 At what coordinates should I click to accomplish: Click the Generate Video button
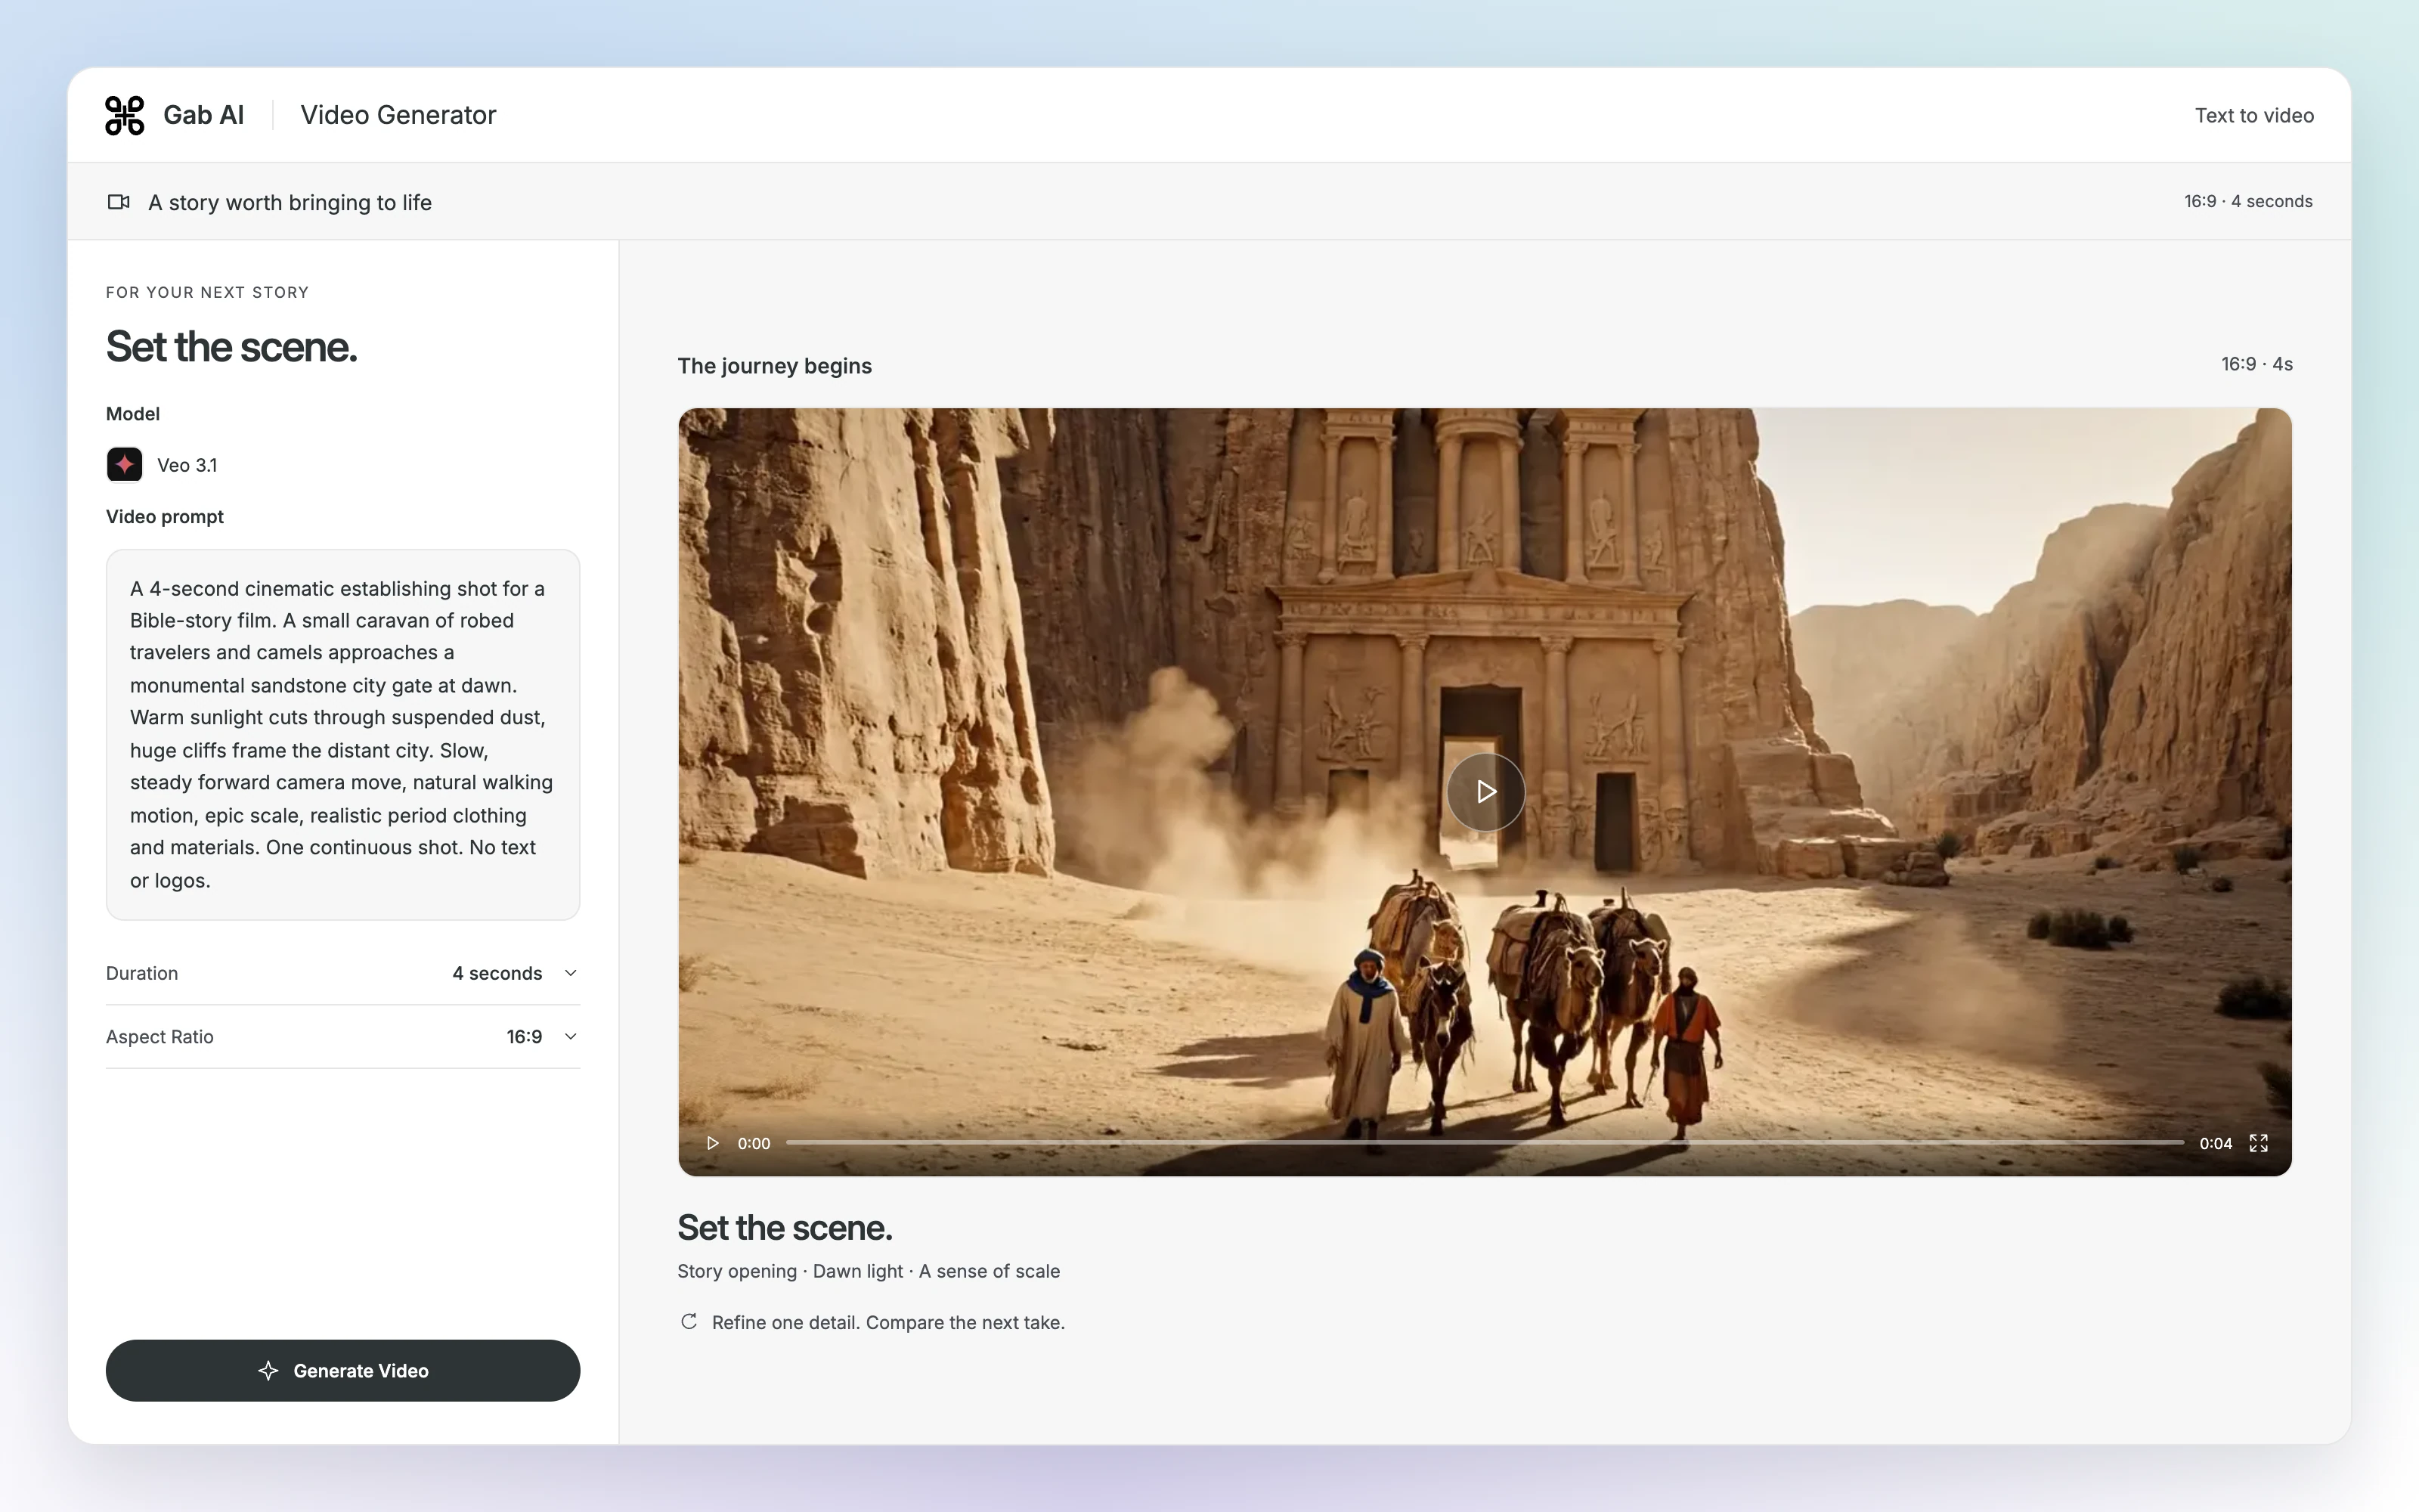343,1371
